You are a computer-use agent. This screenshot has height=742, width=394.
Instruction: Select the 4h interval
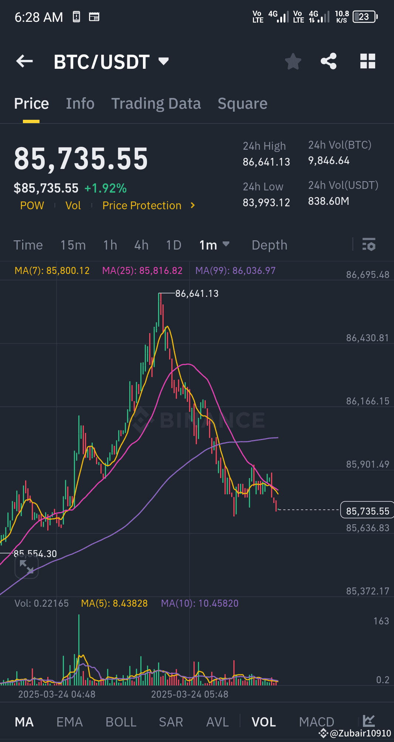pyautogui.click(x=141, y=245)
